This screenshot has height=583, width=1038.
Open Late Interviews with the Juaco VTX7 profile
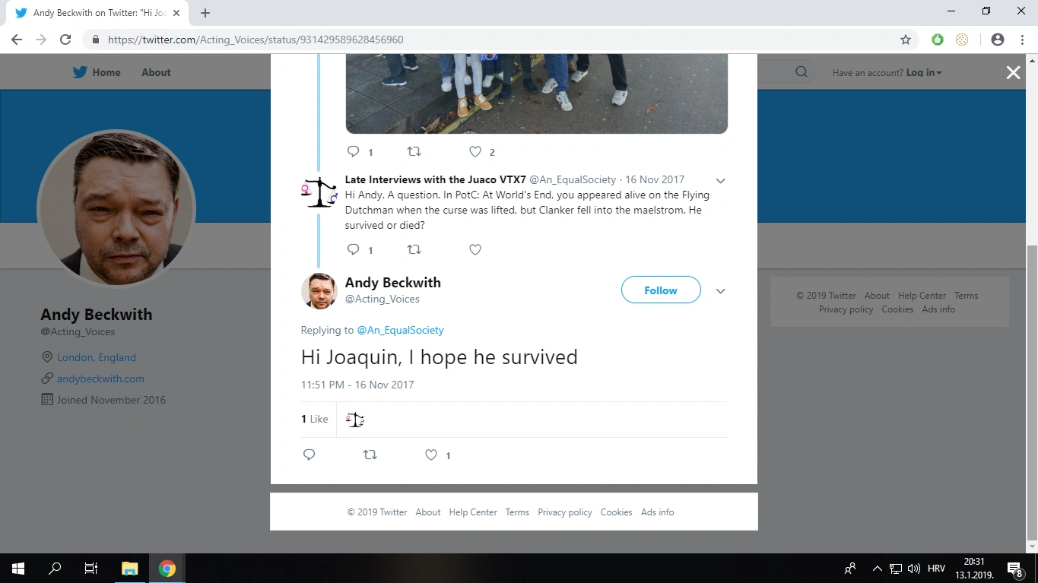pos(436,179)
